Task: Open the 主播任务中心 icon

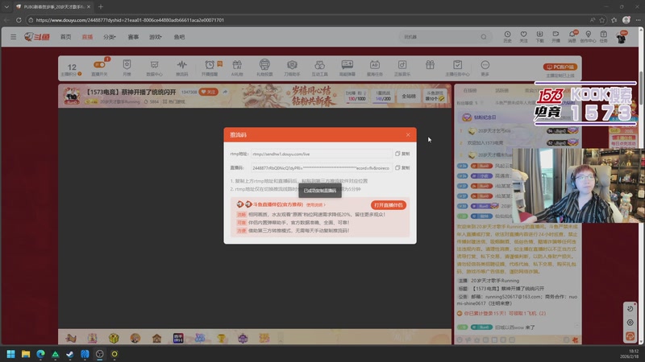Action: click(x=457, y=68)
